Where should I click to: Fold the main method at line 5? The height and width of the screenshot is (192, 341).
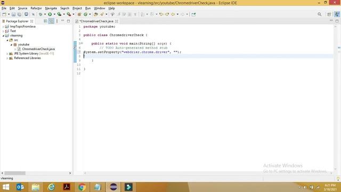click(x=82, y=43)
